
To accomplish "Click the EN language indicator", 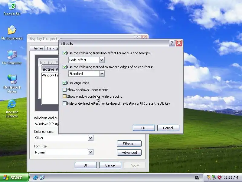I will coord(197,177).
